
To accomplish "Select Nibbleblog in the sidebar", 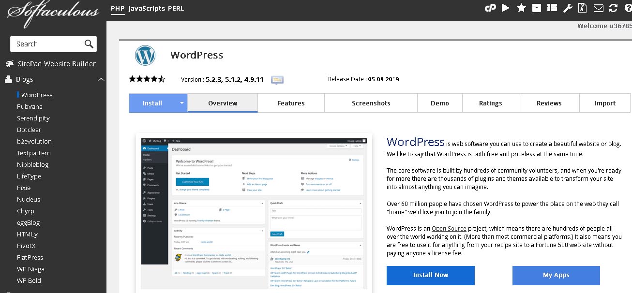I will click(33, 165).
